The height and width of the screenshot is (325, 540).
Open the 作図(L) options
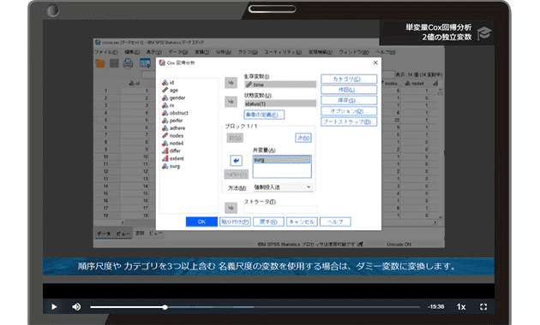(349, 90)
